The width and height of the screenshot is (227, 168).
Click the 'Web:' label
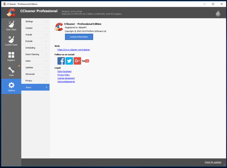tap(57, 46)
